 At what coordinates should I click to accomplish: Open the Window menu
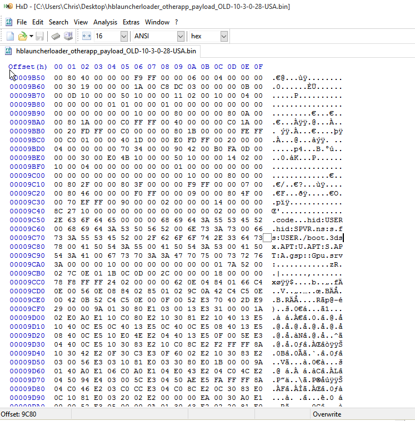157,22
